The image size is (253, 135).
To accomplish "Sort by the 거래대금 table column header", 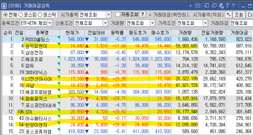I will click(x=240, y=33).
